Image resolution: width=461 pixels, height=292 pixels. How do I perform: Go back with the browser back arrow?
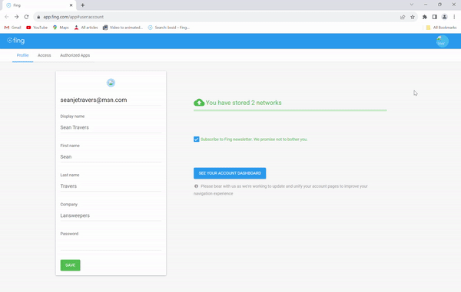pyautogui.click(x=7, y=17)
